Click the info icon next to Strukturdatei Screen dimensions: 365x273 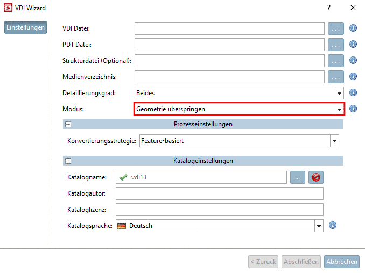point(353,60)
